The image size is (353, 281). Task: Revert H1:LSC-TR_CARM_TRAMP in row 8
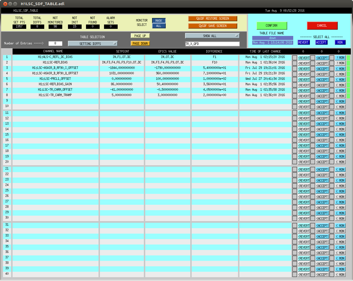(x=304, y=96)
